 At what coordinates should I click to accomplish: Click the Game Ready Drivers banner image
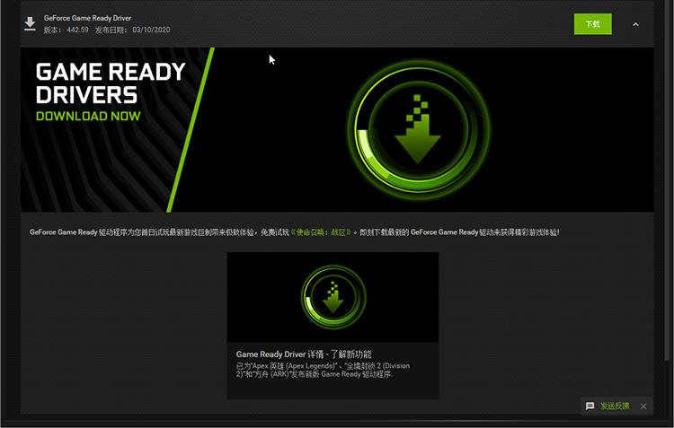click(337, 129)
